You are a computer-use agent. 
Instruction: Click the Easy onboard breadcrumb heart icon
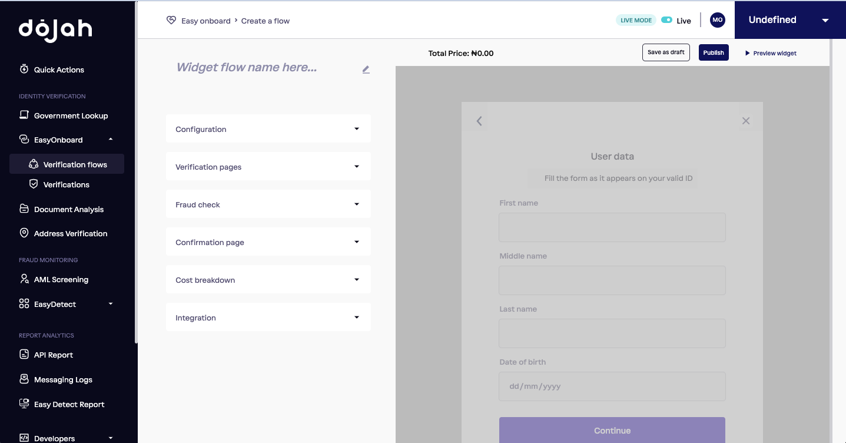(171, 21)
